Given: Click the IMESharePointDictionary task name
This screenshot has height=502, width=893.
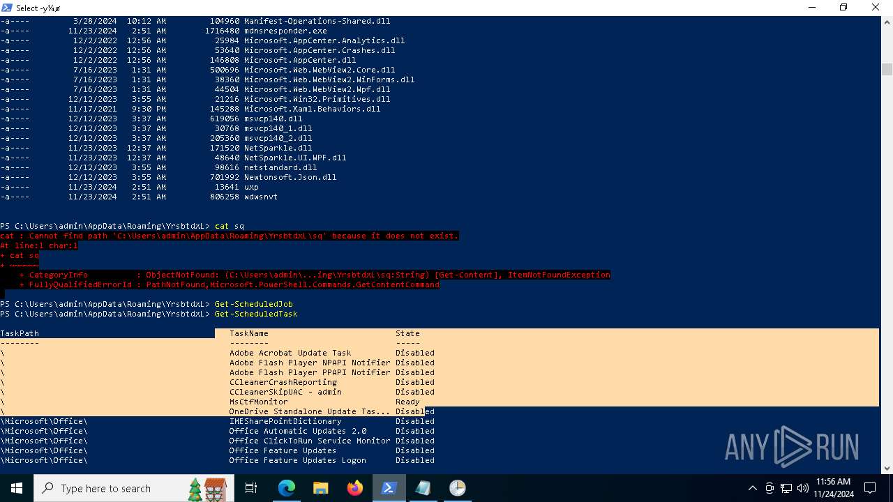Looking at the screenshot, I should pos(285,421).
